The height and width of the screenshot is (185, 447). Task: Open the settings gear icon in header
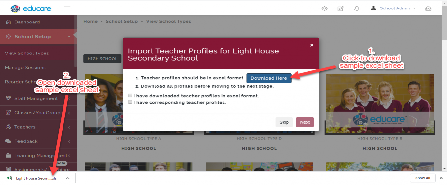coord(324,8)
